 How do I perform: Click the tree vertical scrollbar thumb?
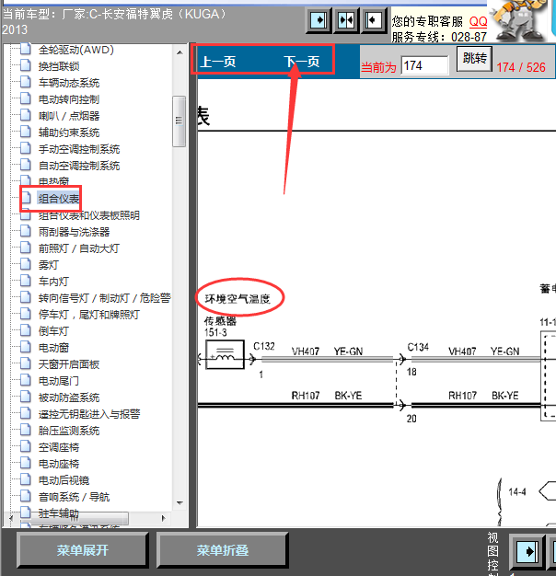point(179,121)
